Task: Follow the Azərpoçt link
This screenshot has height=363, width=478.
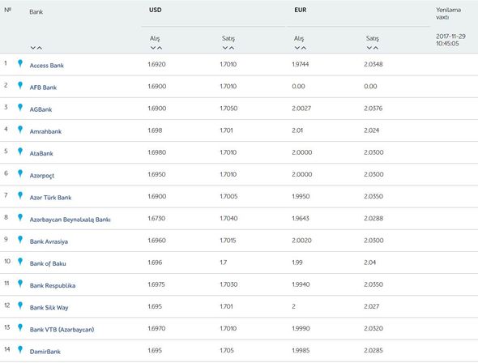Action: [x=42, y=176]
